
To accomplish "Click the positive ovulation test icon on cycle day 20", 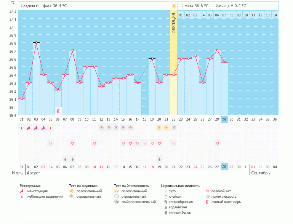I will (x=159, y=128).
